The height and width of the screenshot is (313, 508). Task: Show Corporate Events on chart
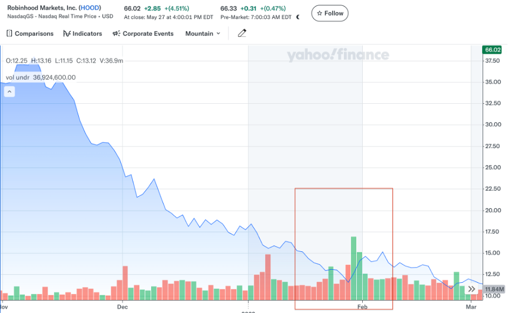[143, 34]
